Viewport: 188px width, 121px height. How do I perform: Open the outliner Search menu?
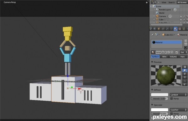click(x=171, y=3)
